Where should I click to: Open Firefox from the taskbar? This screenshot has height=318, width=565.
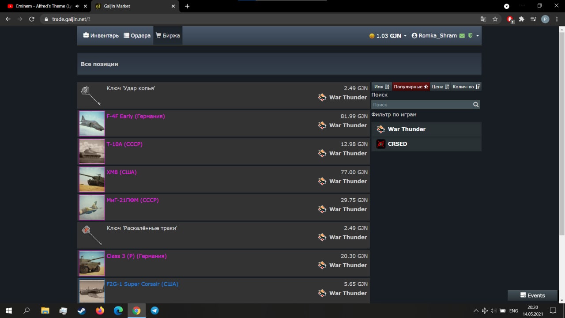pos(100,310)
